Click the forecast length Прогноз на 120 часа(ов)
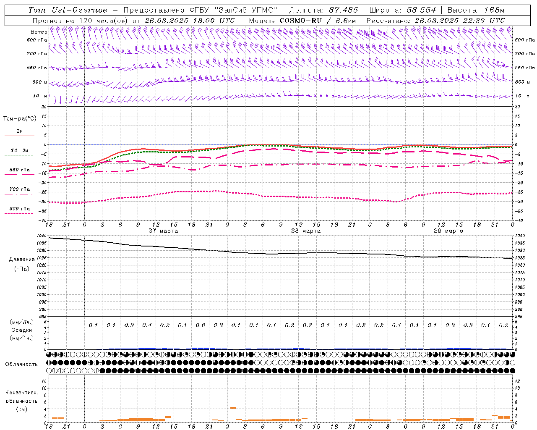This screenshot has height=430, width=537. tap(81, 21)
